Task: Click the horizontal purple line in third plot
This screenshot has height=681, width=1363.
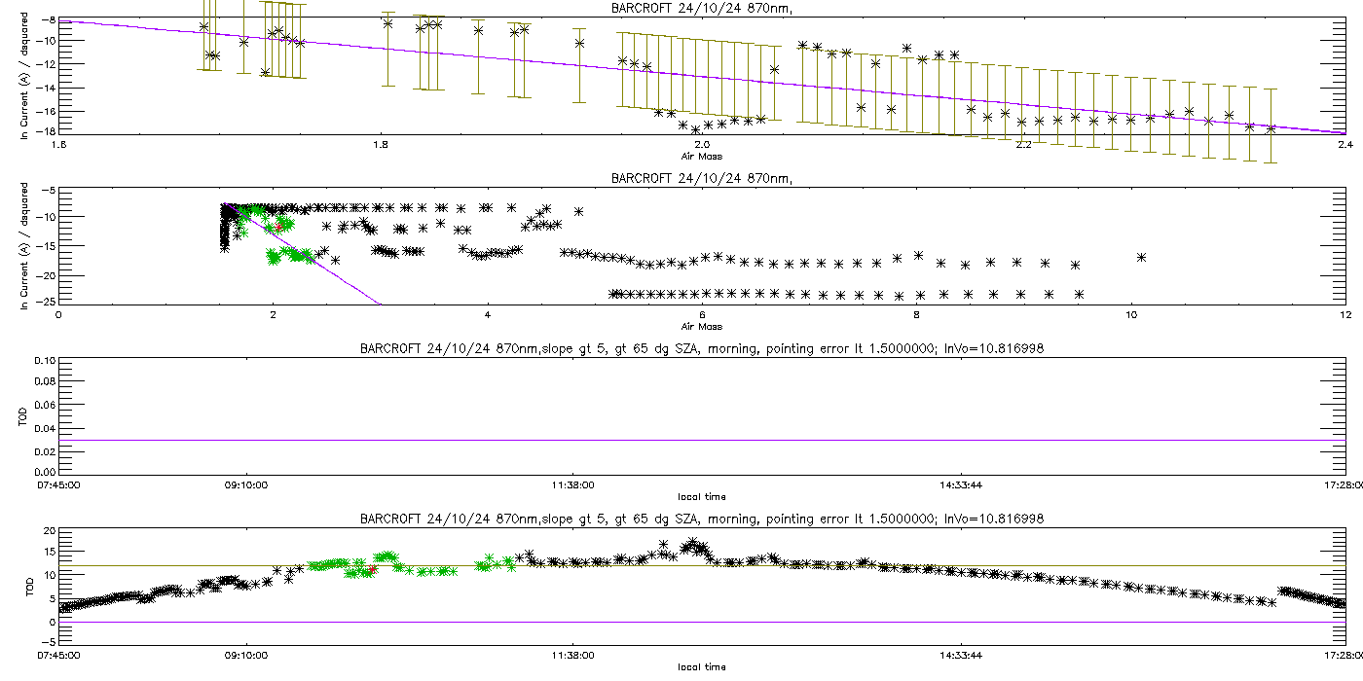Action: coord(701,440)
